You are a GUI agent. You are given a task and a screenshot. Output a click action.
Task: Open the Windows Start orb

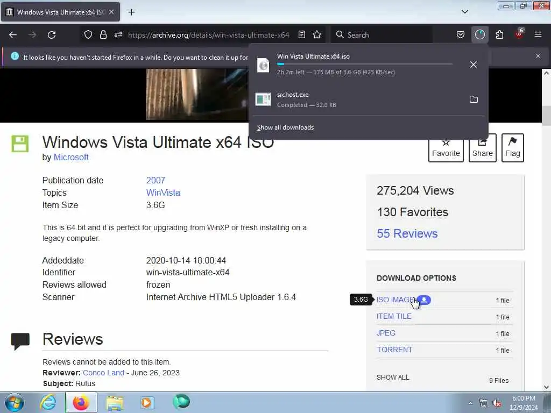click(15, 402)
